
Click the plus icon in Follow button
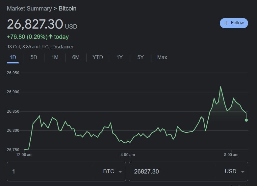pos(226,23)
